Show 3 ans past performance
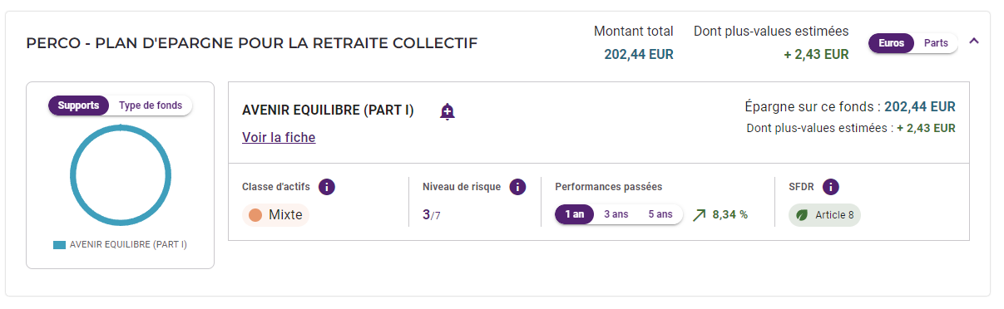The image size is (1004, 309). tap(616, 214)
